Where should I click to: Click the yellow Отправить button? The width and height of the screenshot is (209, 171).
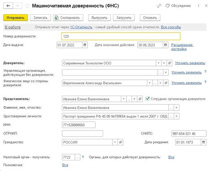[15, 18]
